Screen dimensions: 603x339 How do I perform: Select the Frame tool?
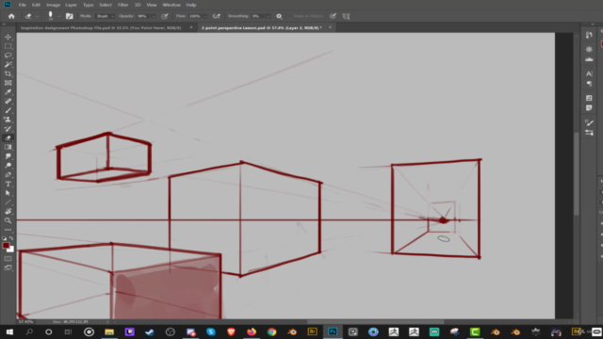pyautogui.click(x=8, y=83)
